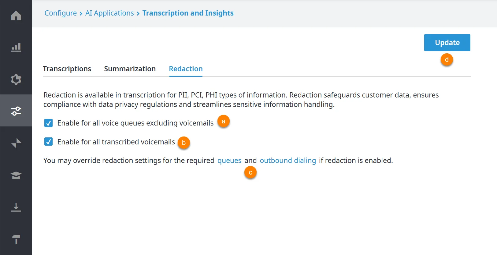The width and height of the screenshot is (497, 255).
Task: Click Transcription and Insights breadcrumb
Action: coord(188,13)
